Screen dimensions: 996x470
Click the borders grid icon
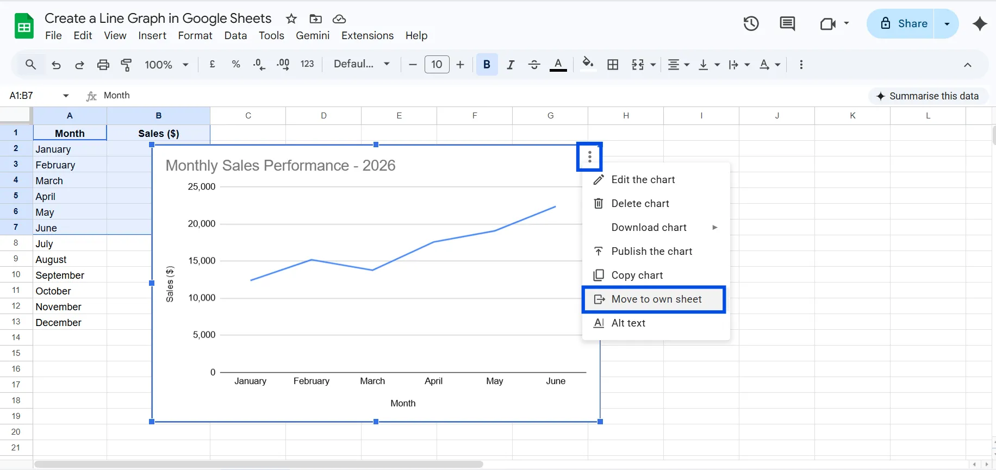(613, 65)
